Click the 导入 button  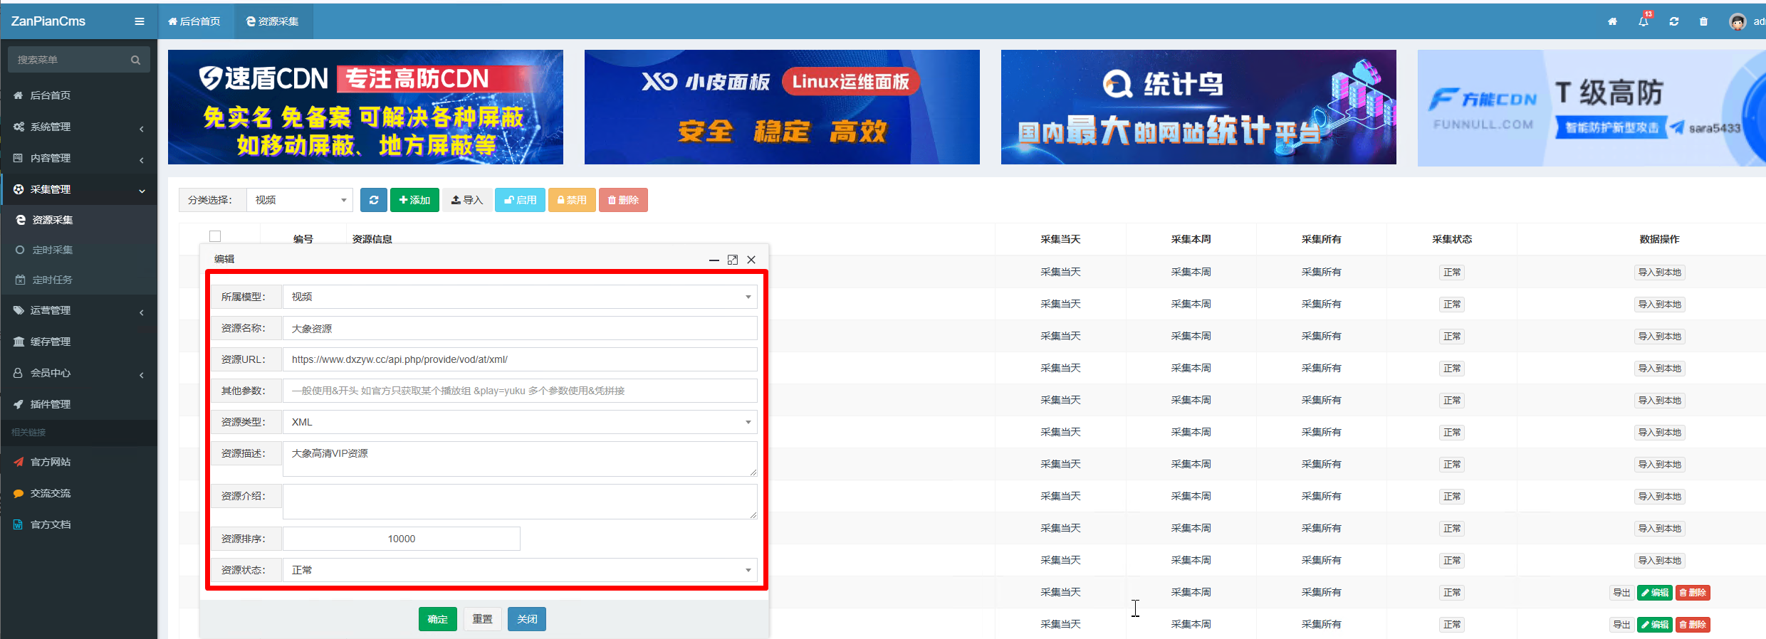coord(467,200)
